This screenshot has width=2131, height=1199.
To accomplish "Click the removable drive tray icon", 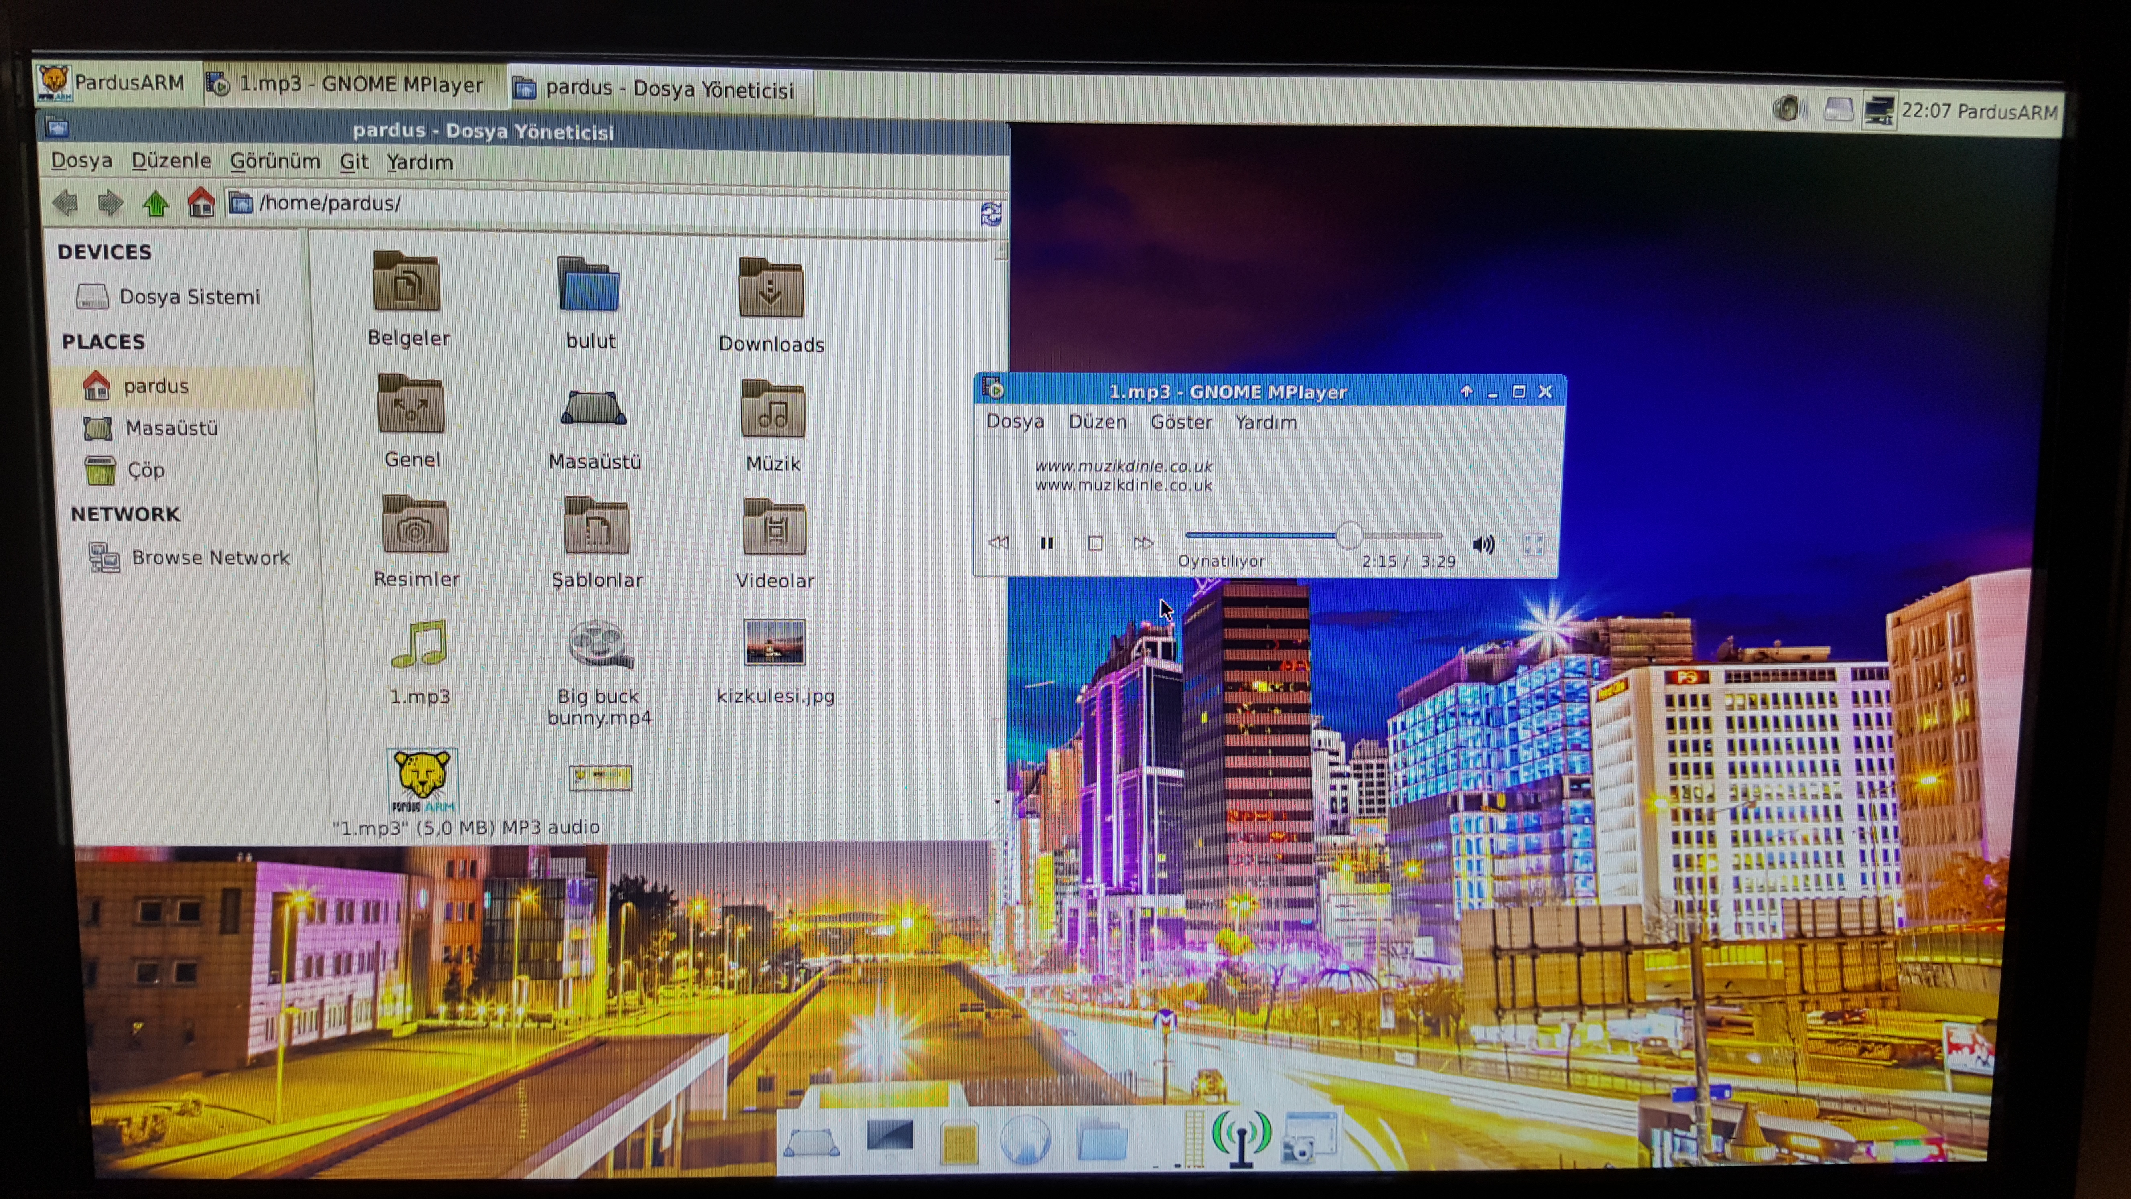I will [x=1838, y=109].
